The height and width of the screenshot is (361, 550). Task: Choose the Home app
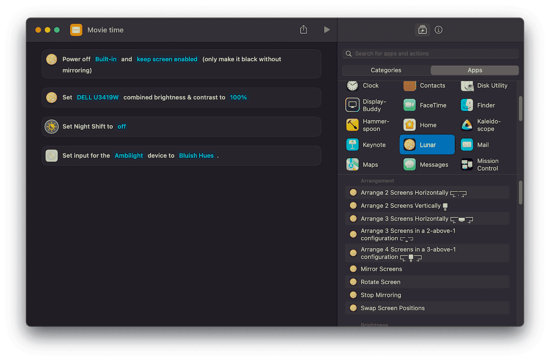point(420,125)
